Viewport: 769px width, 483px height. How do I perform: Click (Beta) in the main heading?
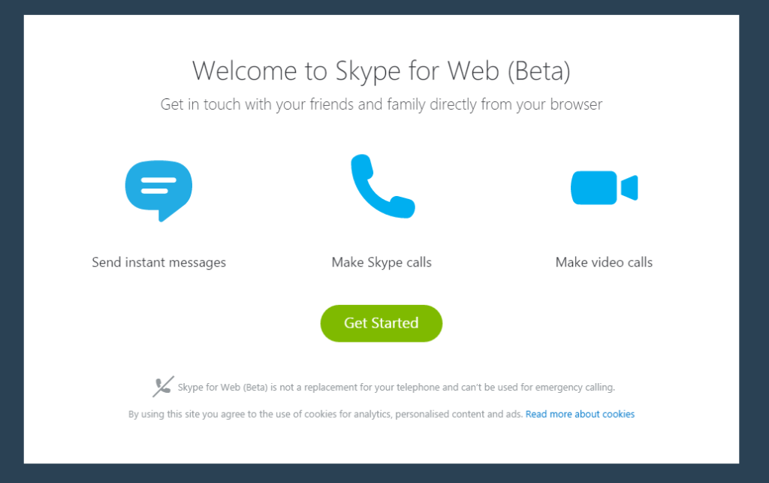click(539, 71)
